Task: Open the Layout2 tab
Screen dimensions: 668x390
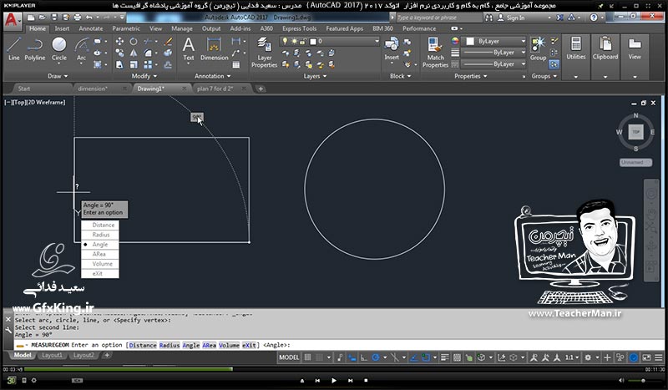Action: (83, 355)
